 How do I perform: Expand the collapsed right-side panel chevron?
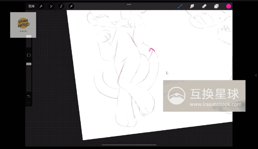coord(256,75)
